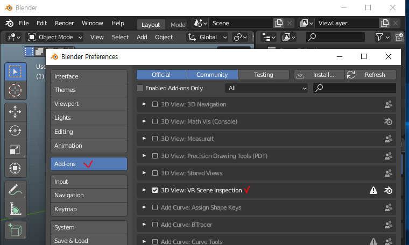
Task: Click Blender icon on VR Scene Inspection row
Action: (x=388, y=190)
